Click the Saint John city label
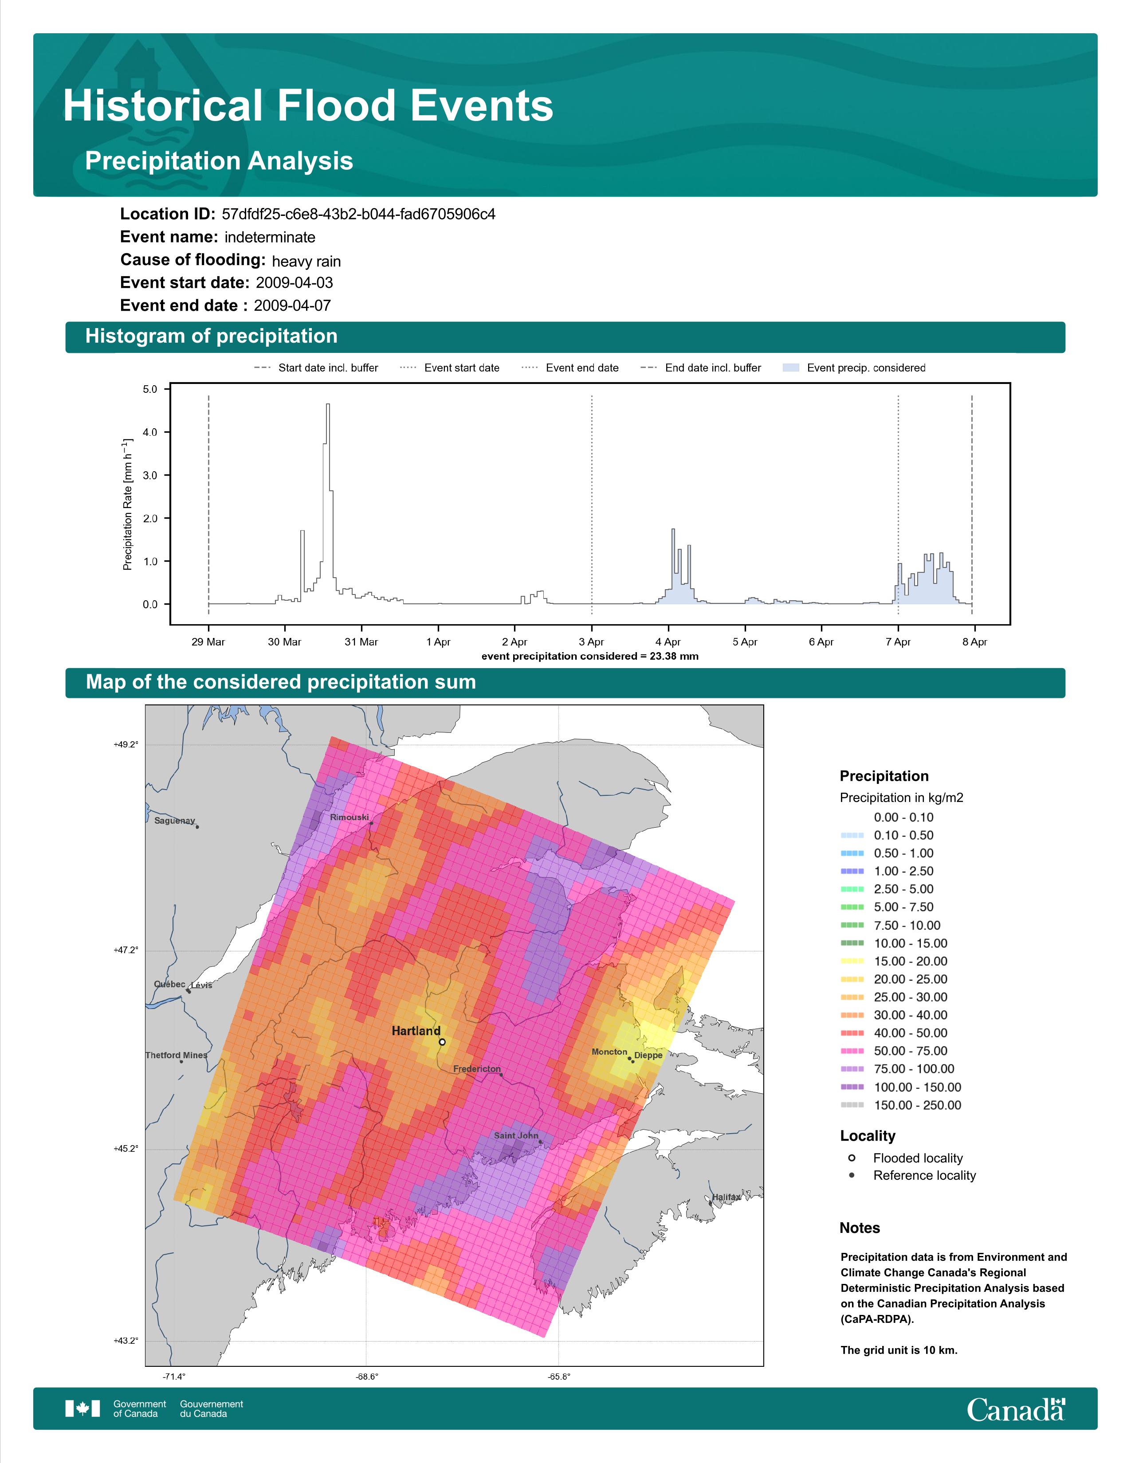Viewport: 1131px width, 1463px height. pyautogui.click(x=516, y=1135)
